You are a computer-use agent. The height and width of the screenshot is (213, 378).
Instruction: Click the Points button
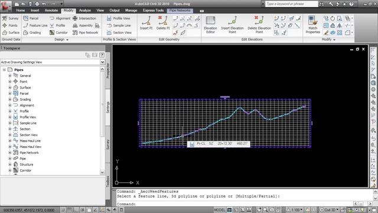pyautogui.click(x=10, y=25)
